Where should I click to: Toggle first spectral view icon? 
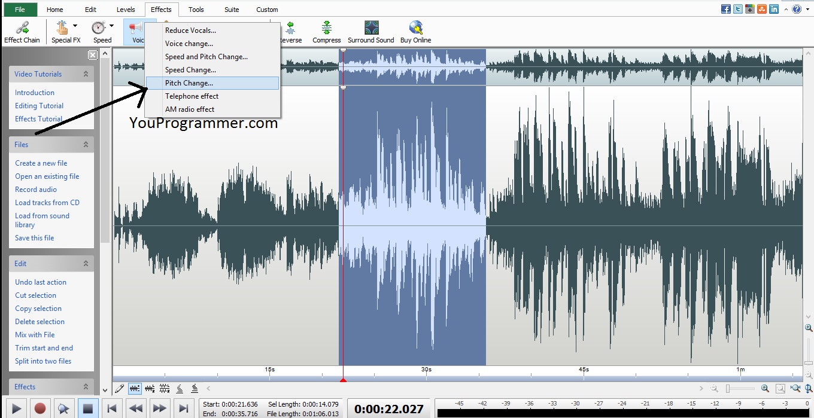[x=180, y=389]
